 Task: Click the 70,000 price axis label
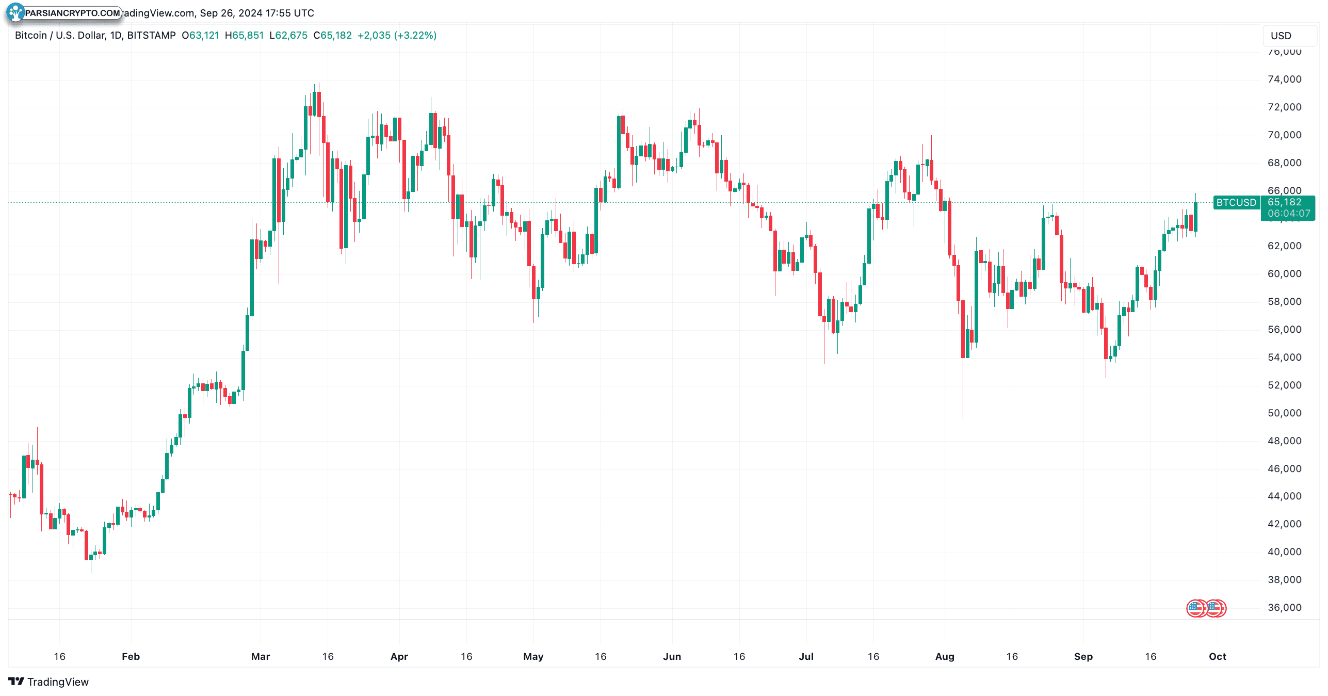pos(1284,135)
